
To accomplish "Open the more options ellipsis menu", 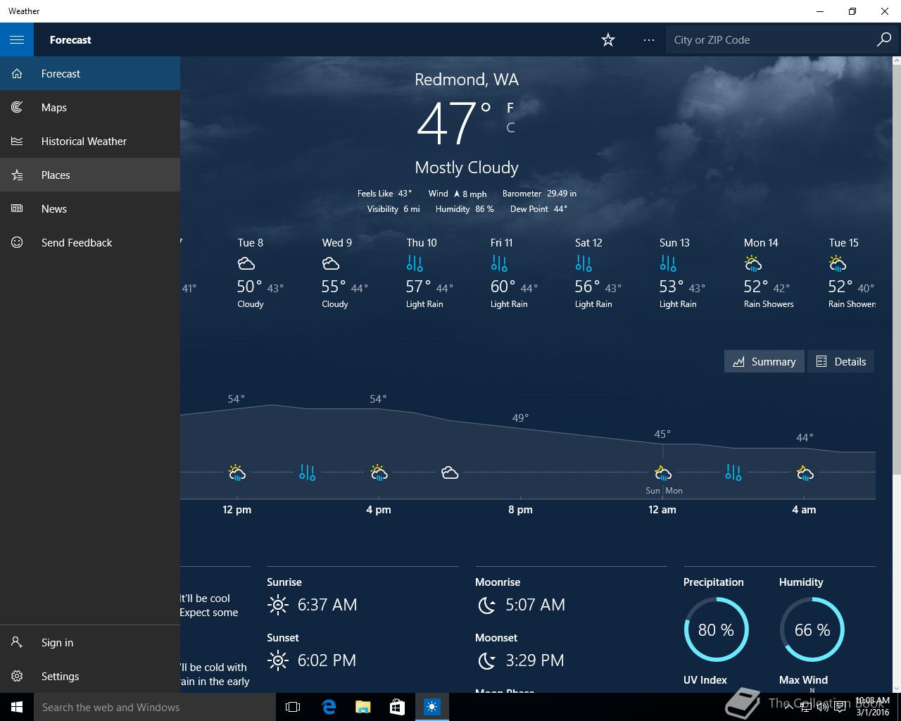I will tap(649, 40).
